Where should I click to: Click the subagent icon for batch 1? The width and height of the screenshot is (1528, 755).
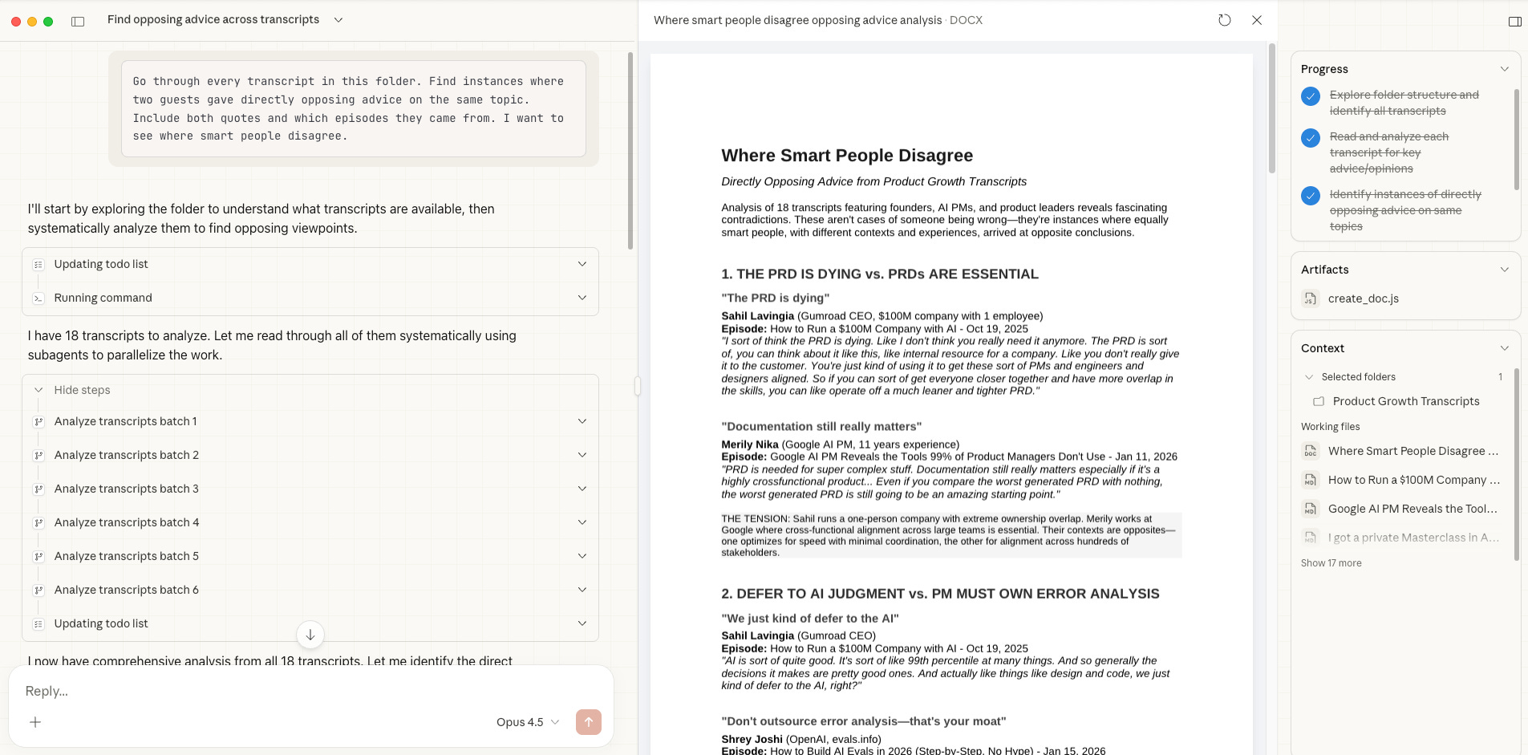pyautogui.click(x=38, y=421)
